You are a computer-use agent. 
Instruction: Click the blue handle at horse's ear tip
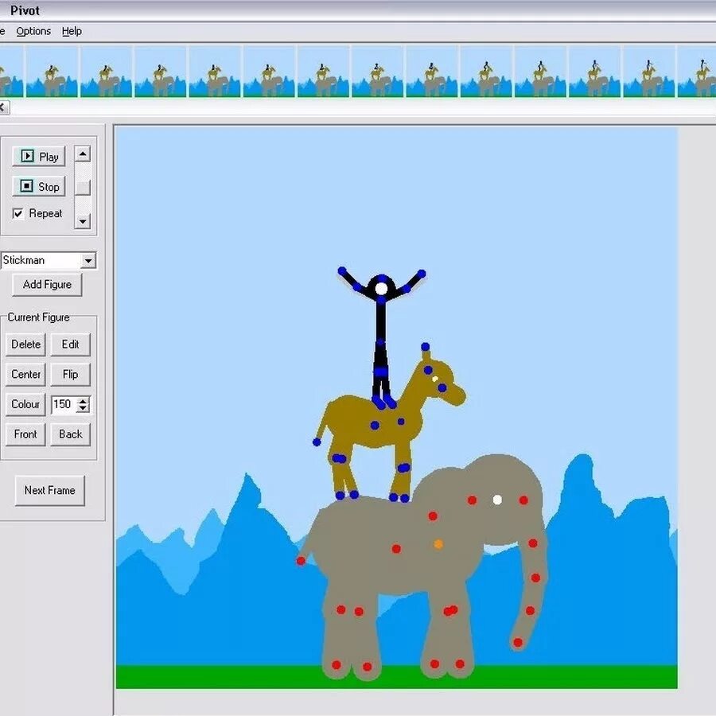[425, 347]
